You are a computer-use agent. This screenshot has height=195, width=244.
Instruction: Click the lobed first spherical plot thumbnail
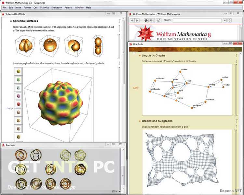pos(25,45)
